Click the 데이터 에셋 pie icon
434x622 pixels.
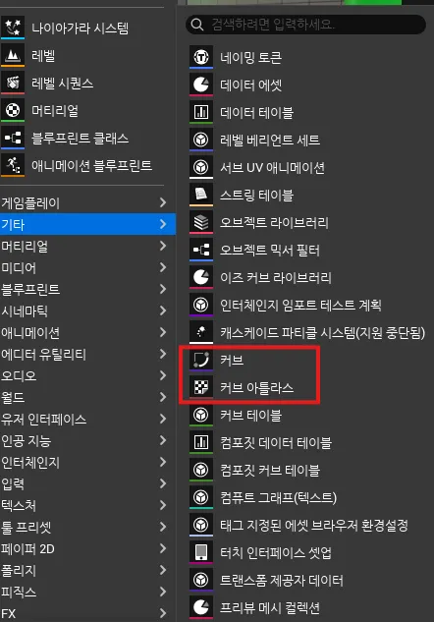pos(201,85)
